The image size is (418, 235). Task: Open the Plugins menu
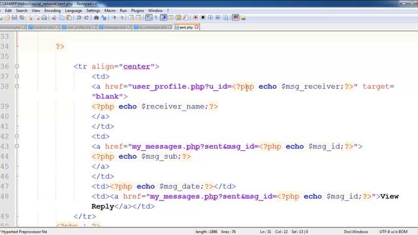[x=137, y=10]
